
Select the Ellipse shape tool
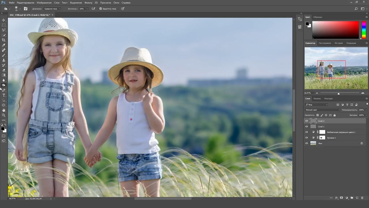[x=4, y=105]
